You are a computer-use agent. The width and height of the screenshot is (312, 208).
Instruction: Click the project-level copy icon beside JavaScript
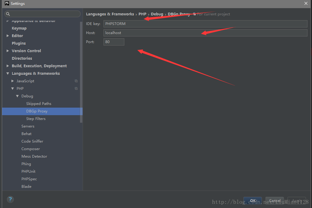(x=76, y=81)
